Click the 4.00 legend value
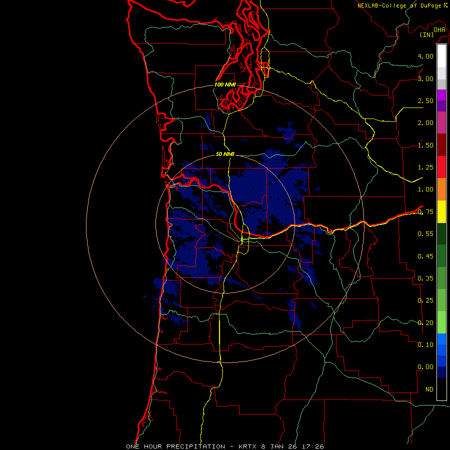 click(425, 56)
